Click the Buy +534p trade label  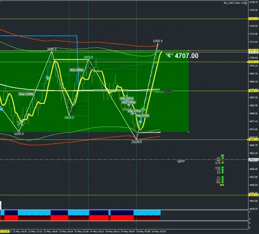coord(142,116)
